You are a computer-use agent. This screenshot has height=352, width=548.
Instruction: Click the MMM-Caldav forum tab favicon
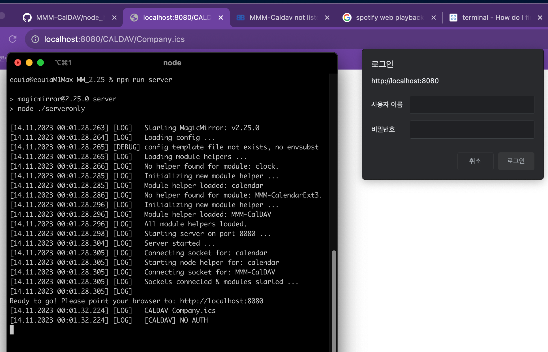click(241, 18)
